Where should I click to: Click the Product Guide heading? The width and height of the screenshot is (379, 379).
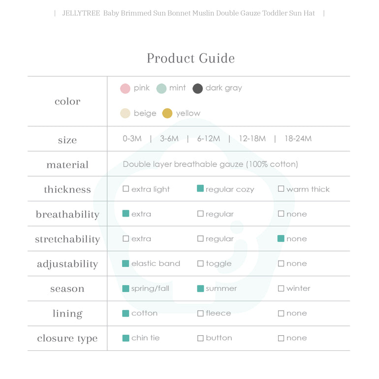(190, 59)
